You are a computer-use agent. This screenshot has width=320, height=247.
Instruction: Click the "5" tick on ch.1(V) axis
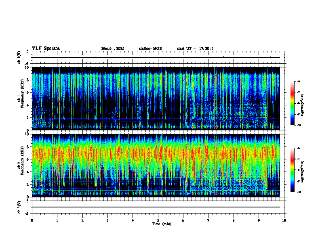[x=27, y=51]
